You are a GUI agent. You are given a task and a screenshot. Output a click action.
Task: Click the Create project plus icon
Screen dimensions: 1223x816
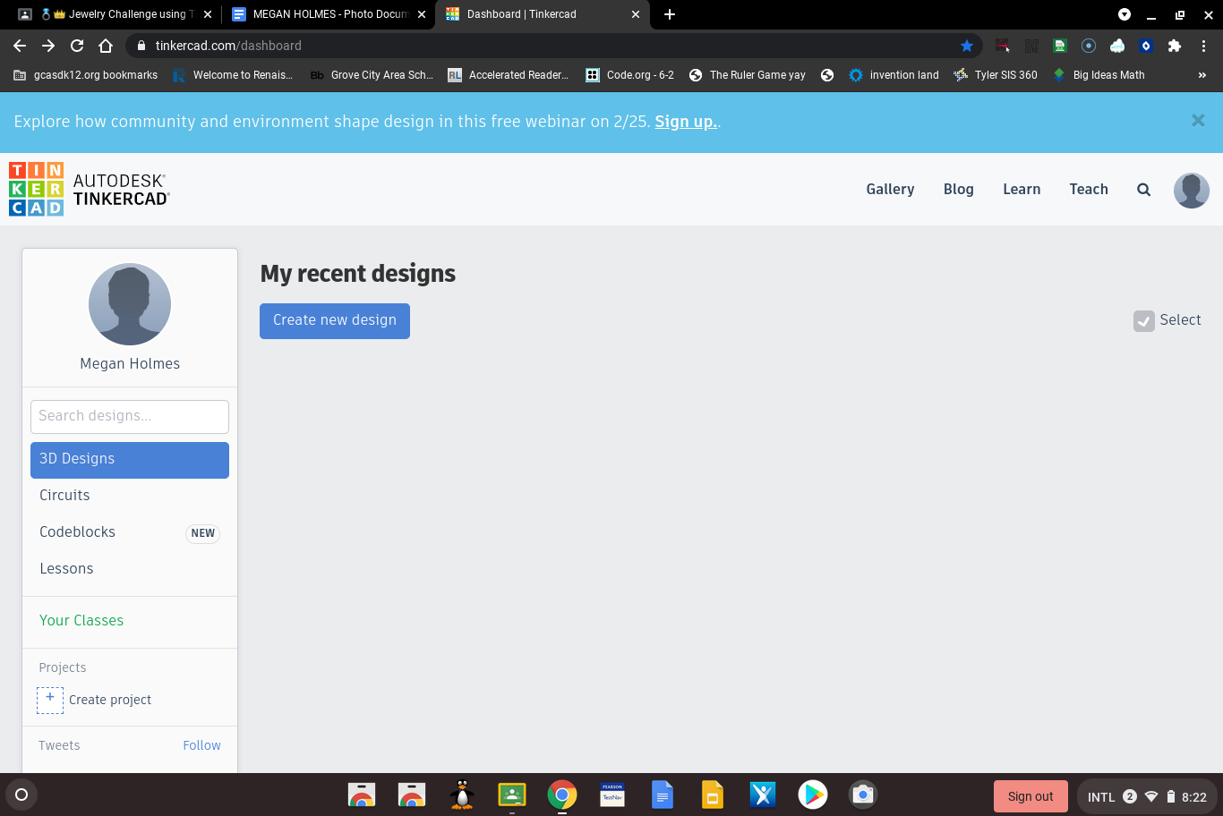coord(49,699)
